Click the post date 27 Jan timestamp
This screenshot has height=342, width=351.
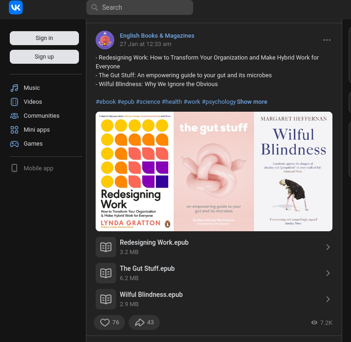tap(145, 44)
